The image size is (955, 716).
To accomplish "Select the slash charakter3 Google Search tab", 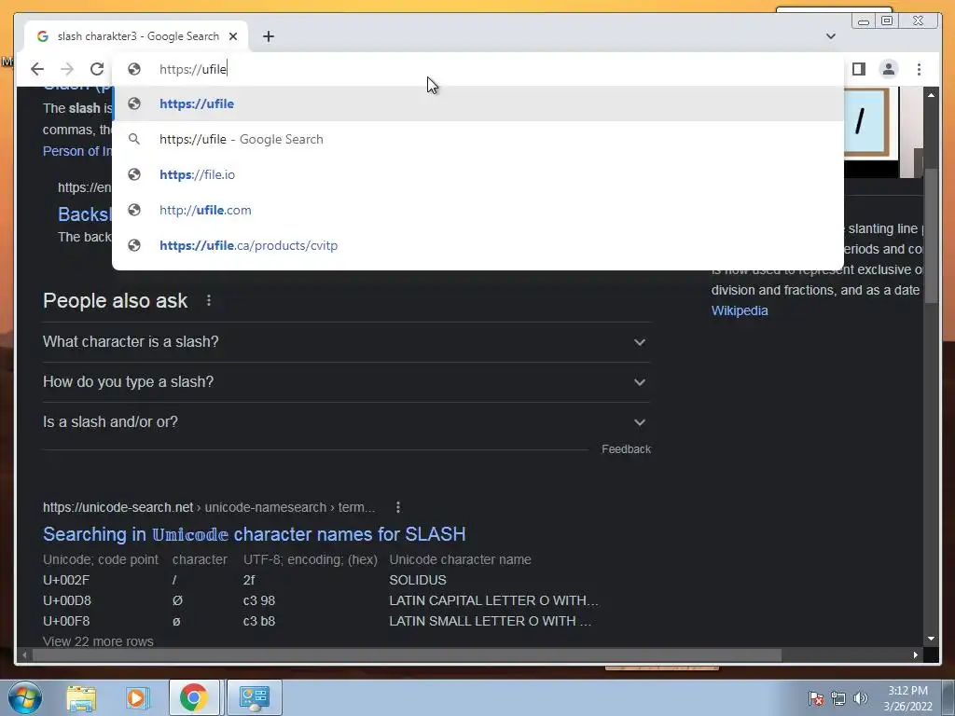I will tap(136, 36).
